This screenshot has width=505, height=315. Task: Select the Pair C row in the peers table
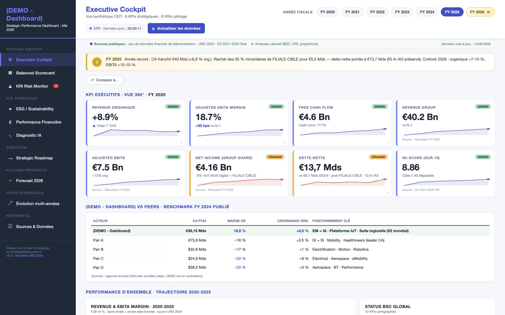pyautogui.click(x=290, y=259)
